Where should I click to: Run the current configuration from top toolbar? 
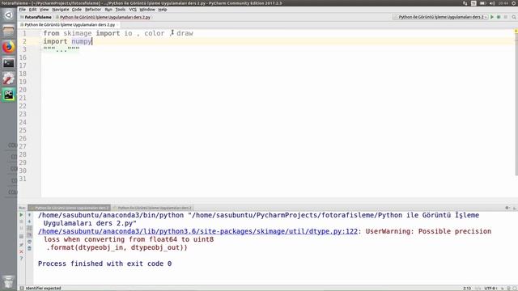[x=492, y=17]
